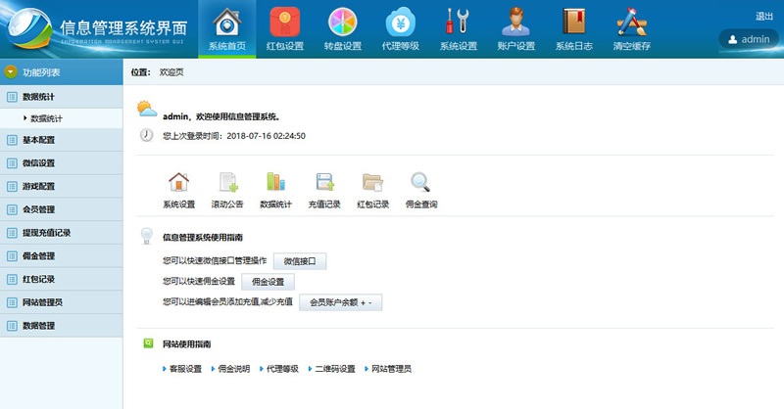Viewport: 784px width, 409px height.
Task: Click the 佣金查询 magnifier icon
Action: click(x=421, y=183)
